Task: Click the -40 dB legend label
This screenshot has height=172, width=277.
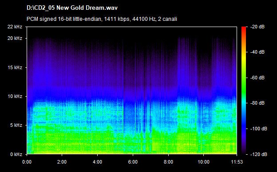Action: 257,52
